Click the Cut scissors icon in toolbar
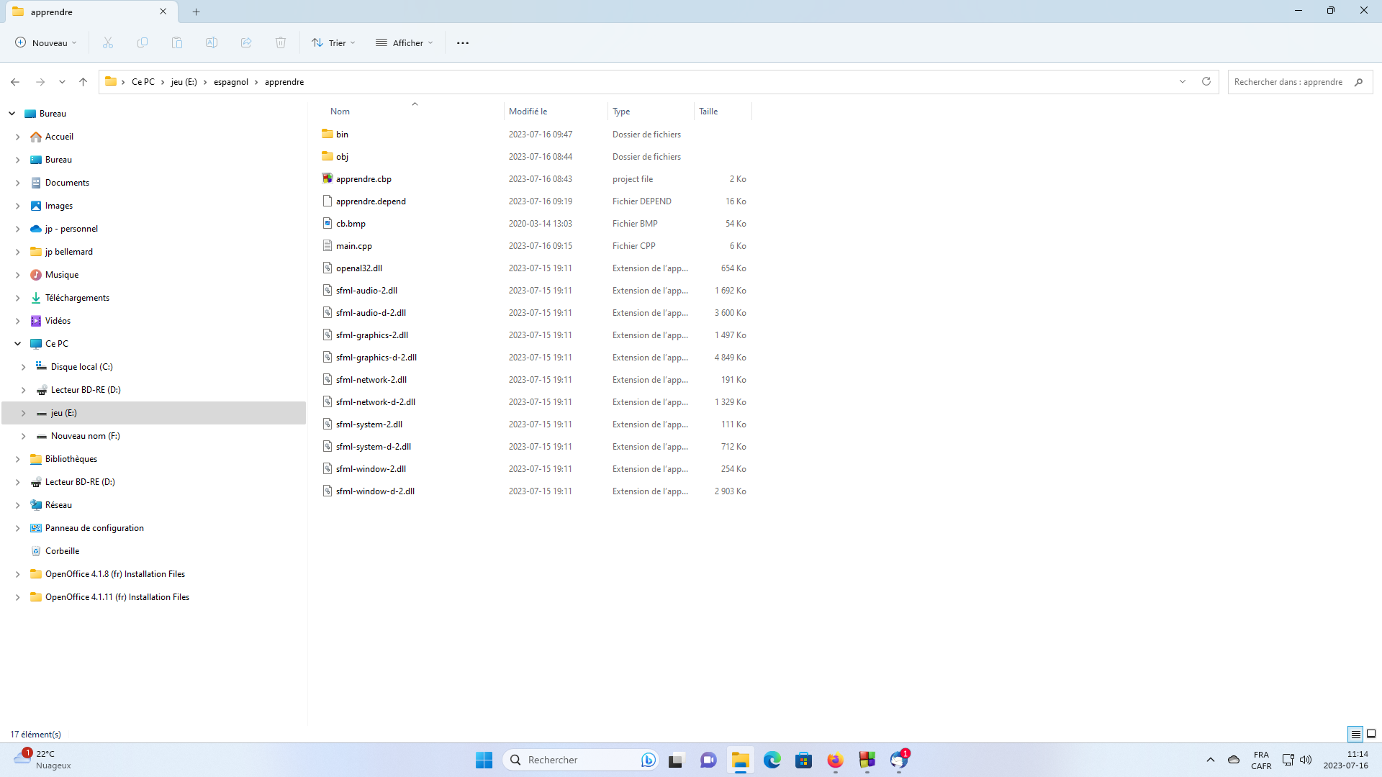Viewport: 1382px width, 777px height. pyautogui.click(x=108, y=43)
